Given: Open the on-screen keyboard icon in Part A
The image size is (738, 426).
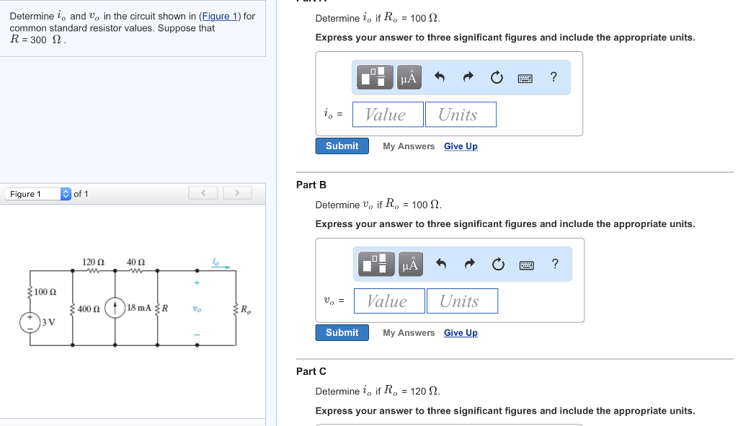Looking at the screenshot, I should [x=526, y=77].
